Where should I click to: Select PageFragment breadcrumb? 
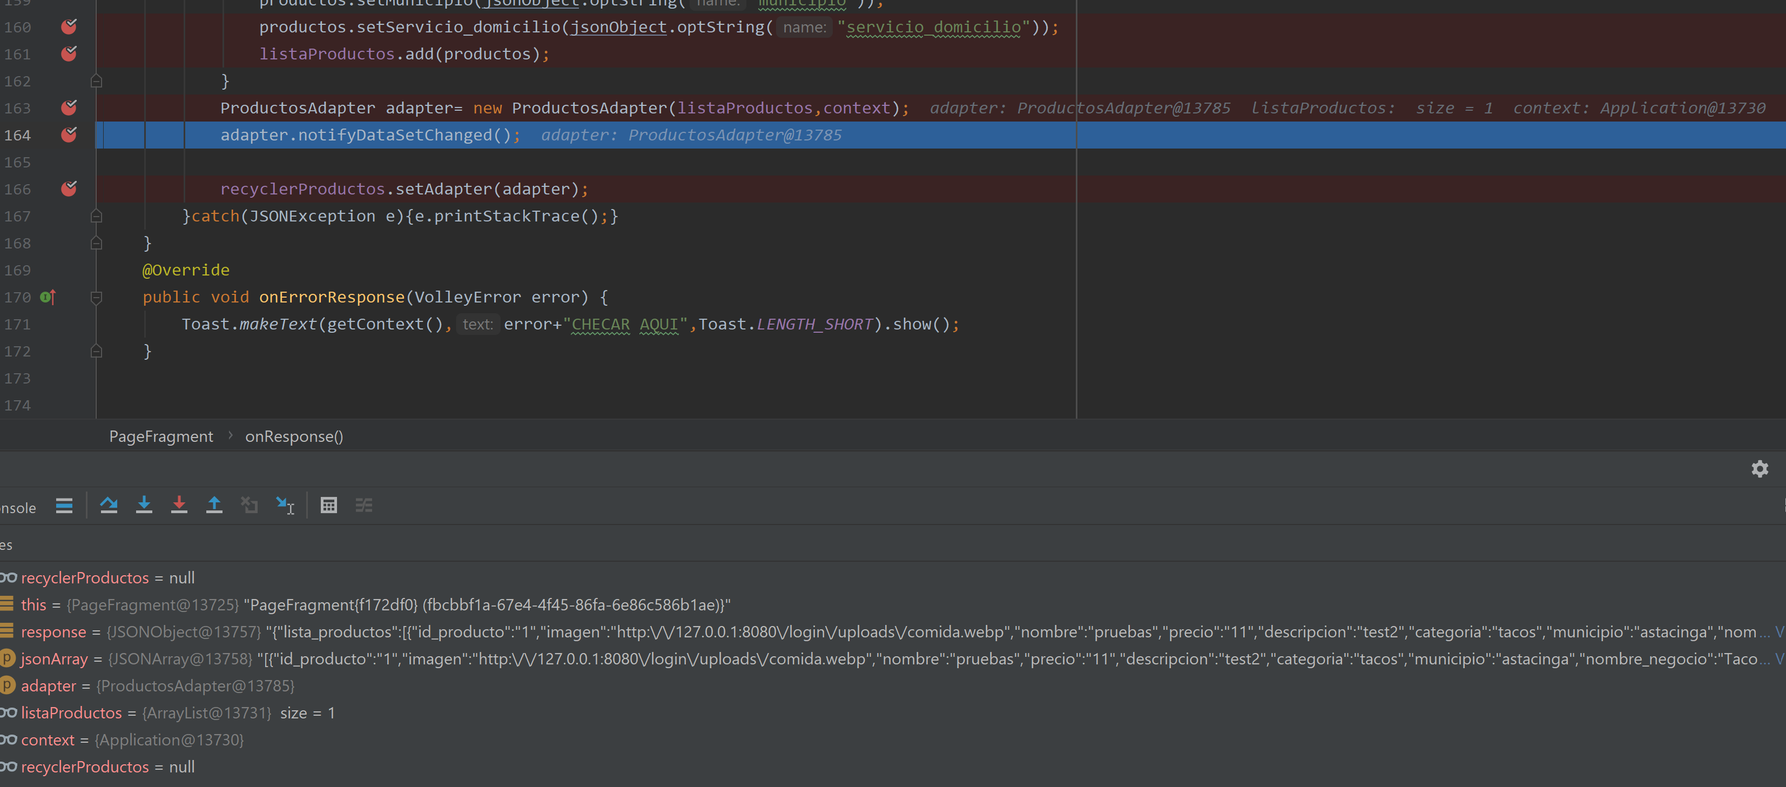[161, 437]
